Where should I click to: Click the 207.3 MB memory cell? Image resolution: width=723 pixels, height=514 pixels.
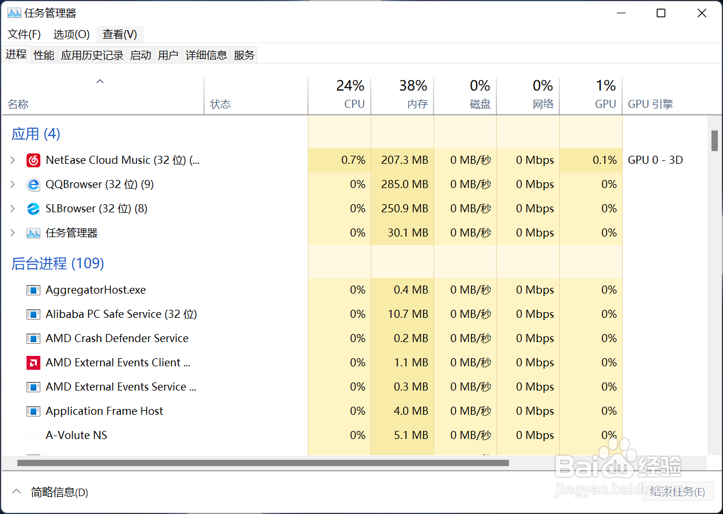click(x=402, y=160)
